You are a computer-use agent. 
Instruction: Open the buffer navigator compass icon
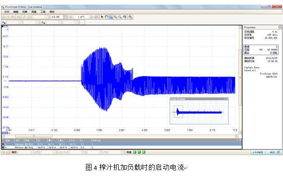click(96, 17)
